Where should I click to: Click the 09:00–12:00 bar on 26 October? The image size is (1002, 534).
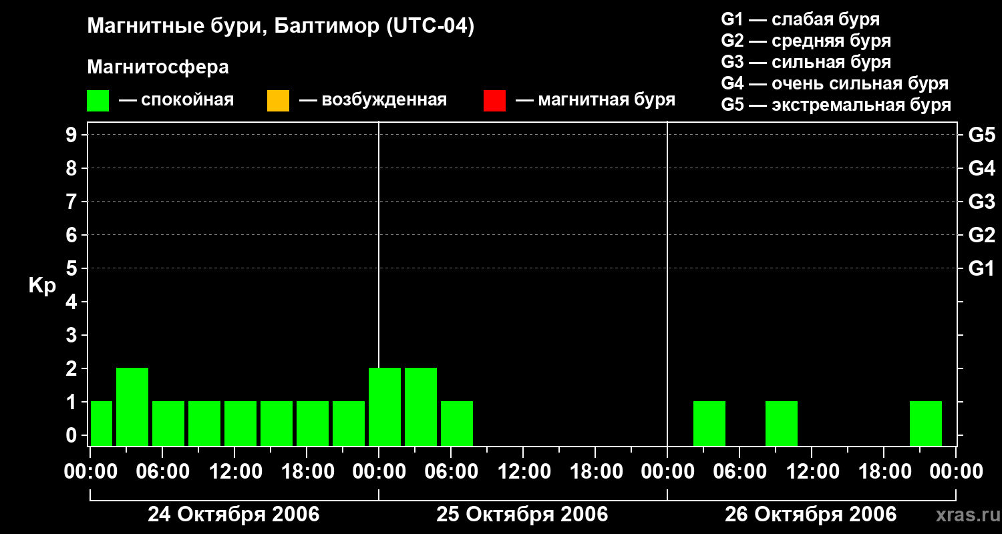tap(782, 424)
